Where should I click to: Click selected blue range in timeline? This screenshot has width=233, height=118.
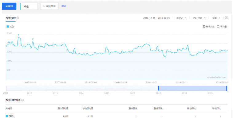pos(192,88)
